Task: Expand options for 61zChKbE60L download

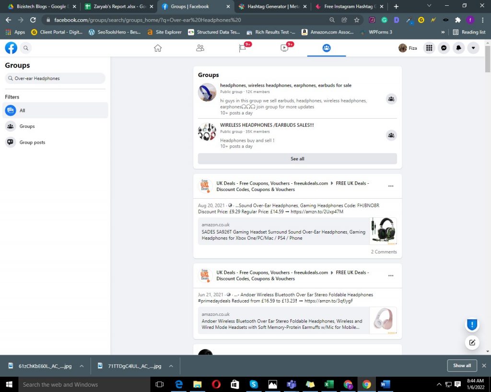Action: tap(82, 366)
